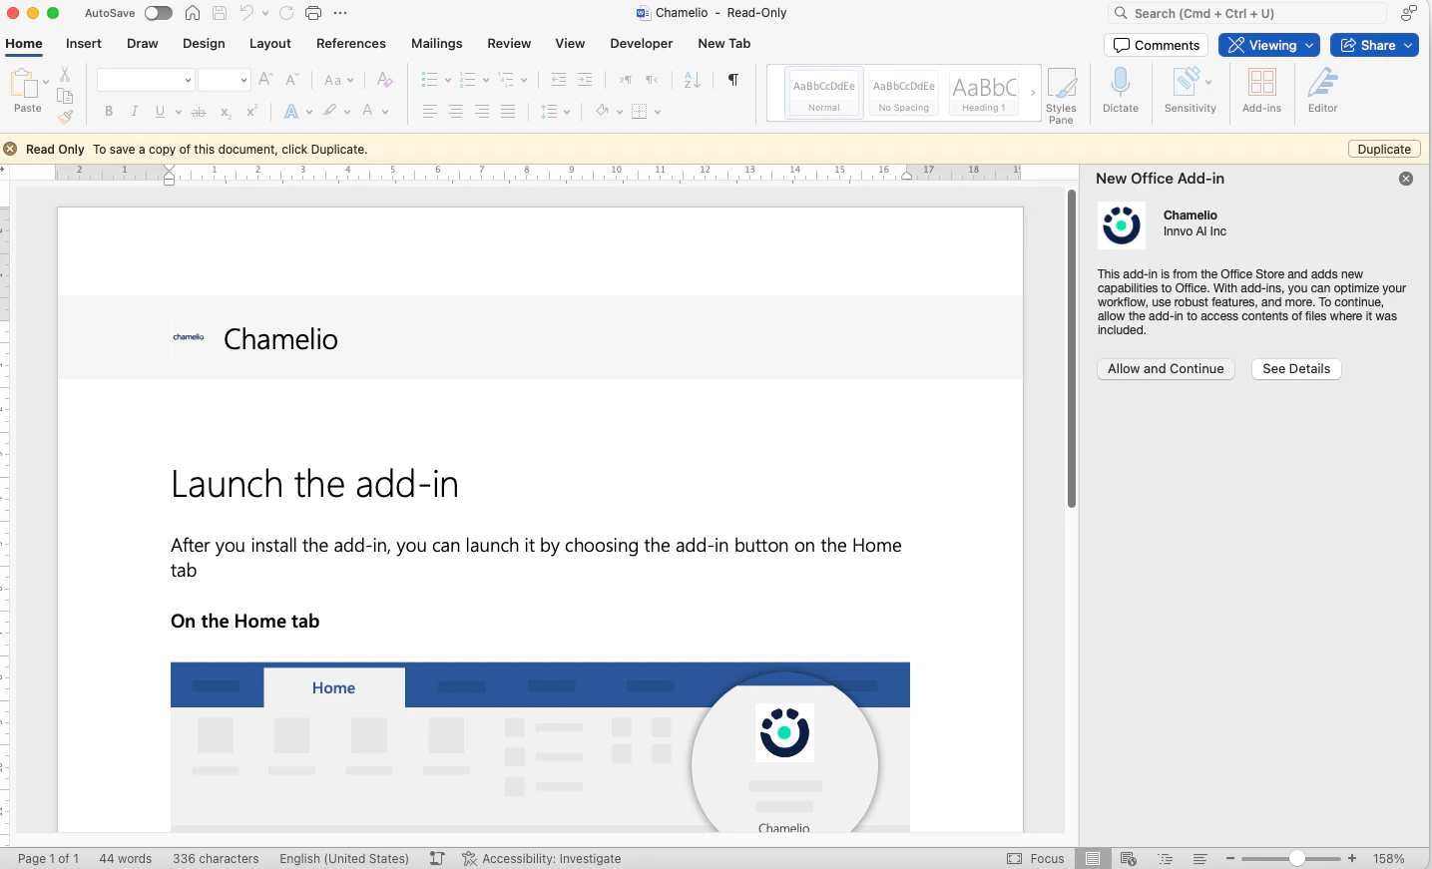Set left-to-right text direction
Screen dimensions: 1432x869
coord(625,80)
